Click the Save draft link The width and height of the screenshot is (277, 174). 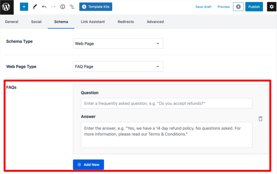(x=203, y=7)
